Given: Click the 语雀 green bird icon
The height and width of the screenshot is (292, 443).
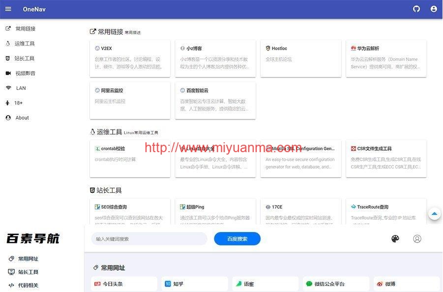Looking at the screenshot, I should 239,284.
